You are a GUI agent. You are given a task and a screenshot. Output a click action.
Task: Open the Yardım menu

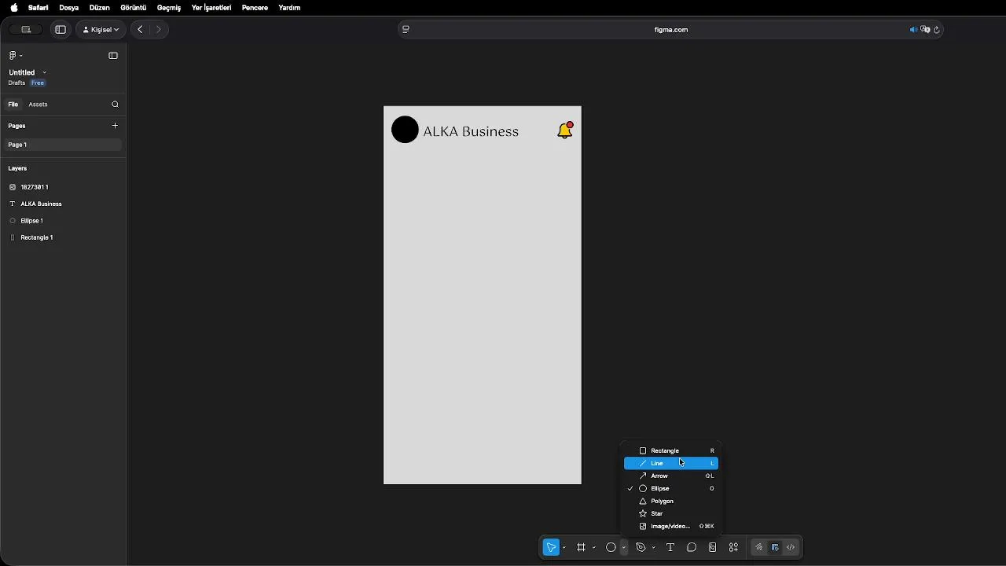point(289,7)
